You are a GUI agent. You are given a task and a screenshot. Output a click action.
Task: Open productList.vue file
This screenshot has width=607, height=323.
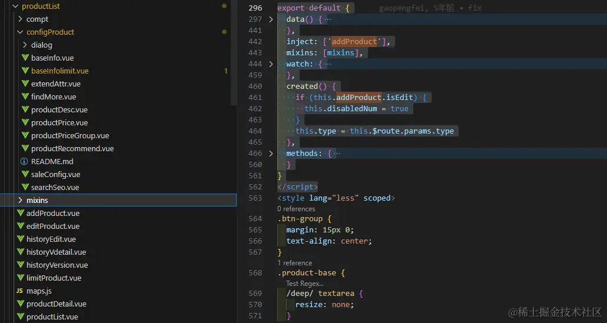tap(52, 317)
